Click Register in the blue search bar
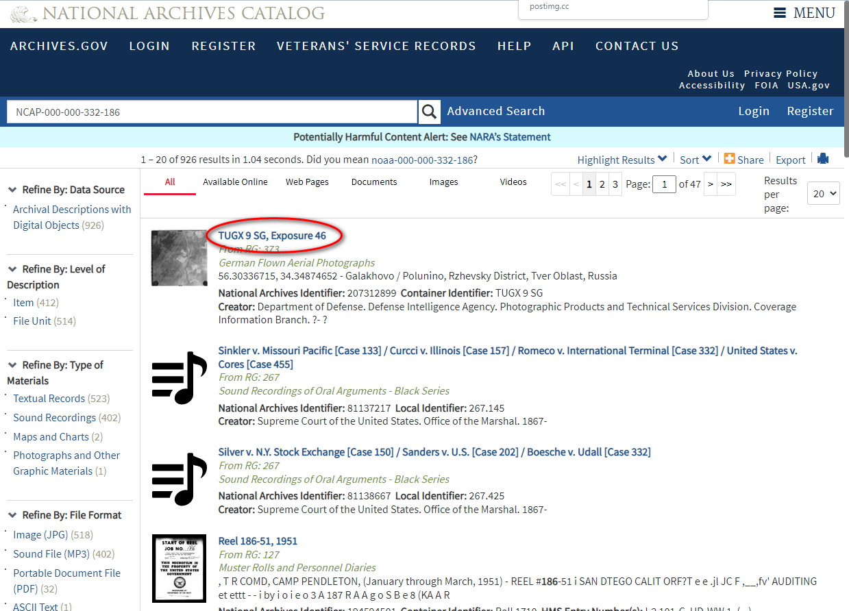The width and height of the screenshot is (849, 611). [810, 111]
